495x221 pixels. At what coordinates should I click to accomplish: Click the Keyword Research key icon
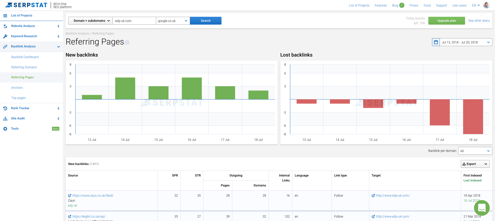[5, 36]
